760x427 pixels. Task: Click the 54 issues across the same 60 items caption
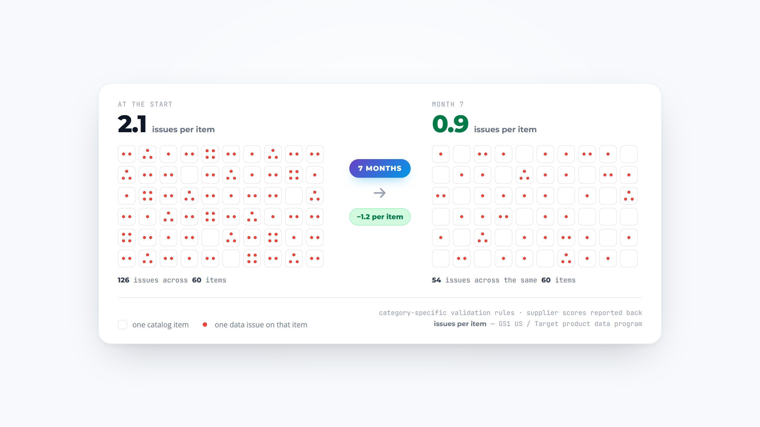coord(504,280)
